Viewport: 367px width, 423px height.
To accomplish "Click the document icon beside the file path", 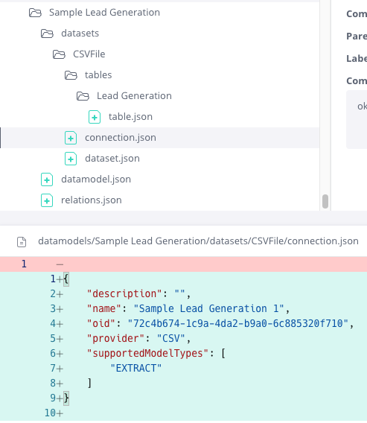I will pos(22,242).
